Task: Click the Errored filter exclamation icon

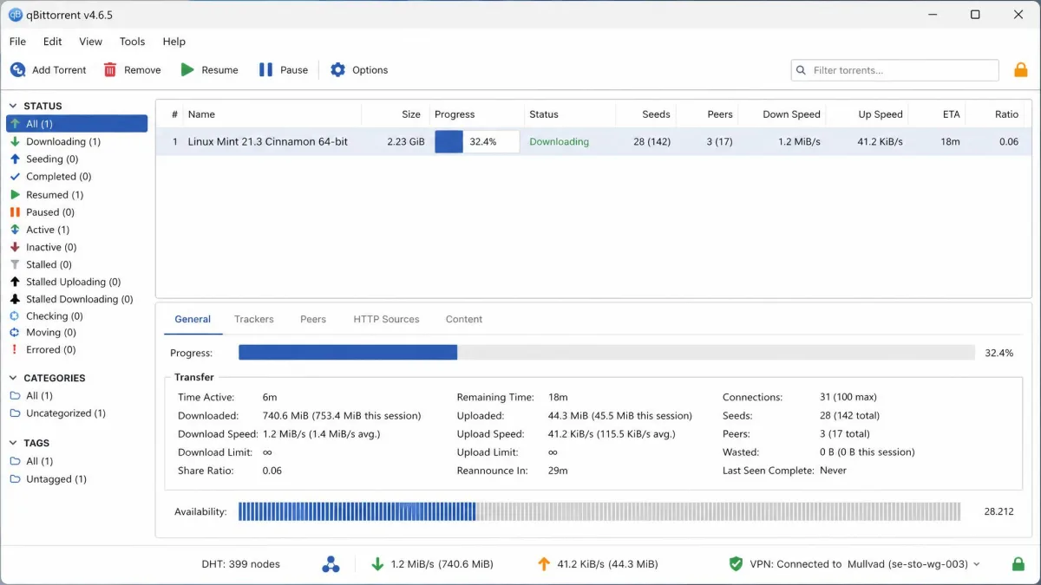Action: pos(15,350)
